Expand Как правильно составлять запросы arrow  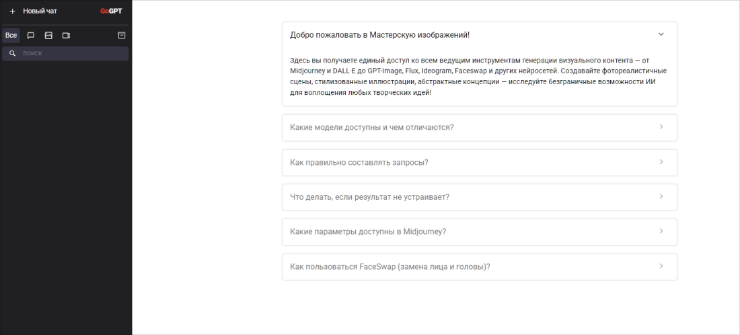[661, 162]
